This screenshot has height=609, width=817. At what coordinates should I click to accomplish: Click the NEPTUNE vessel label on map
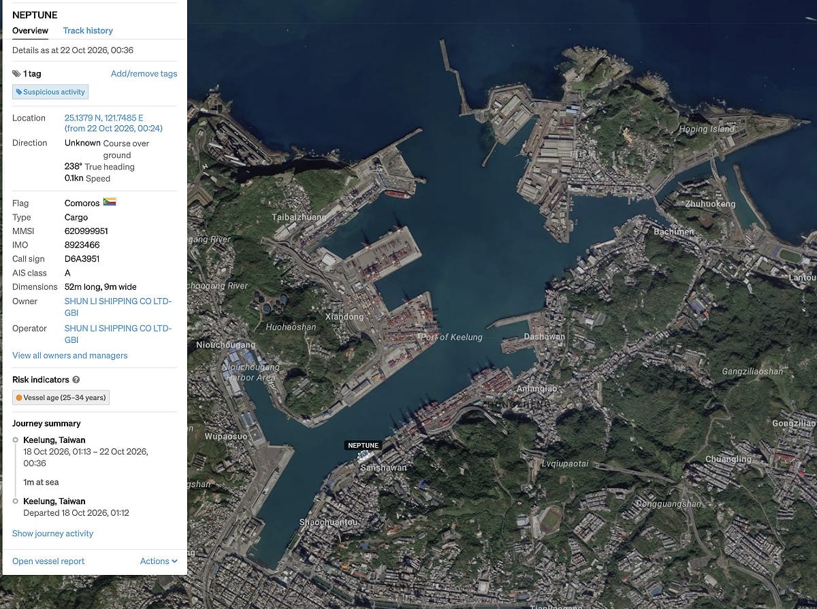click(363, 446)
